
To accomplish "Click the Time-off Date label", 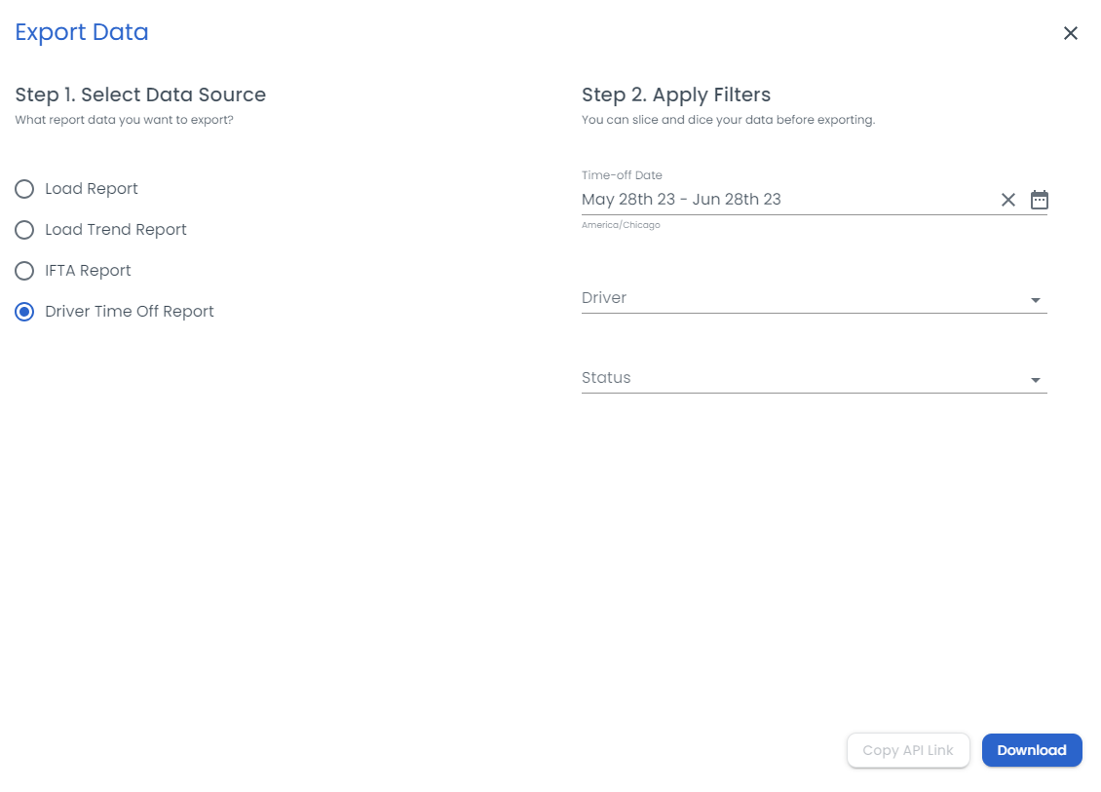I will coord(622,174).
